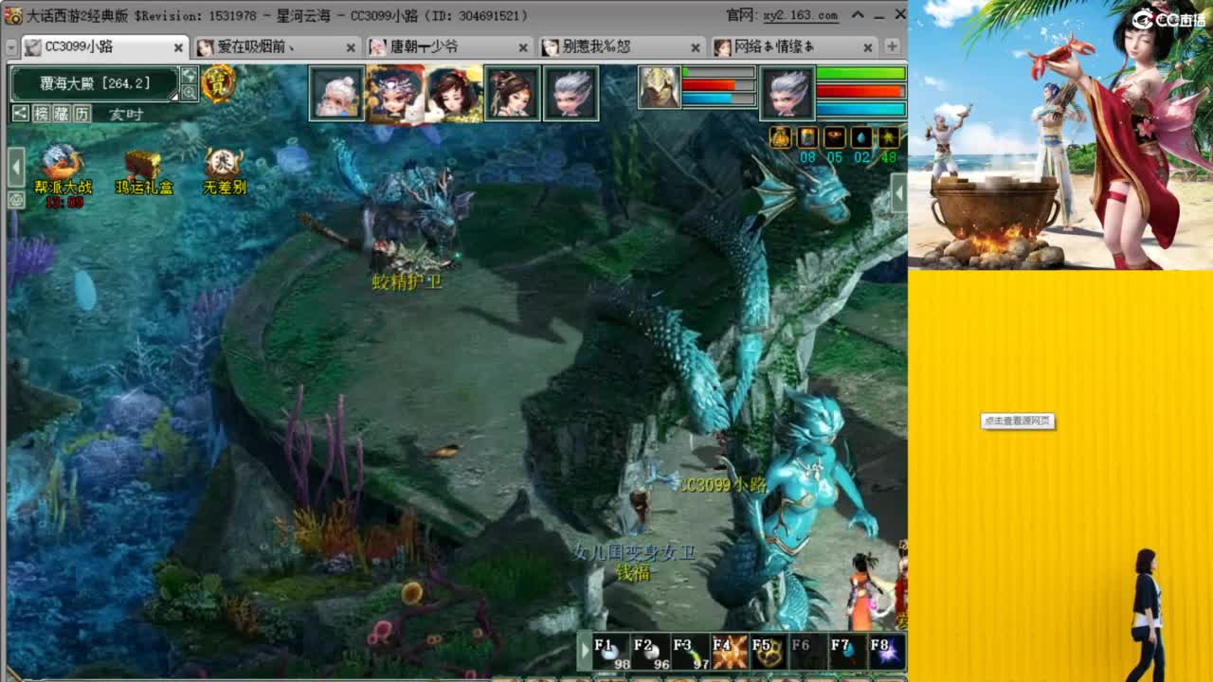1213x682 pixels.
Task: Open the 帮派大战 activity icon
Action: 61,170
